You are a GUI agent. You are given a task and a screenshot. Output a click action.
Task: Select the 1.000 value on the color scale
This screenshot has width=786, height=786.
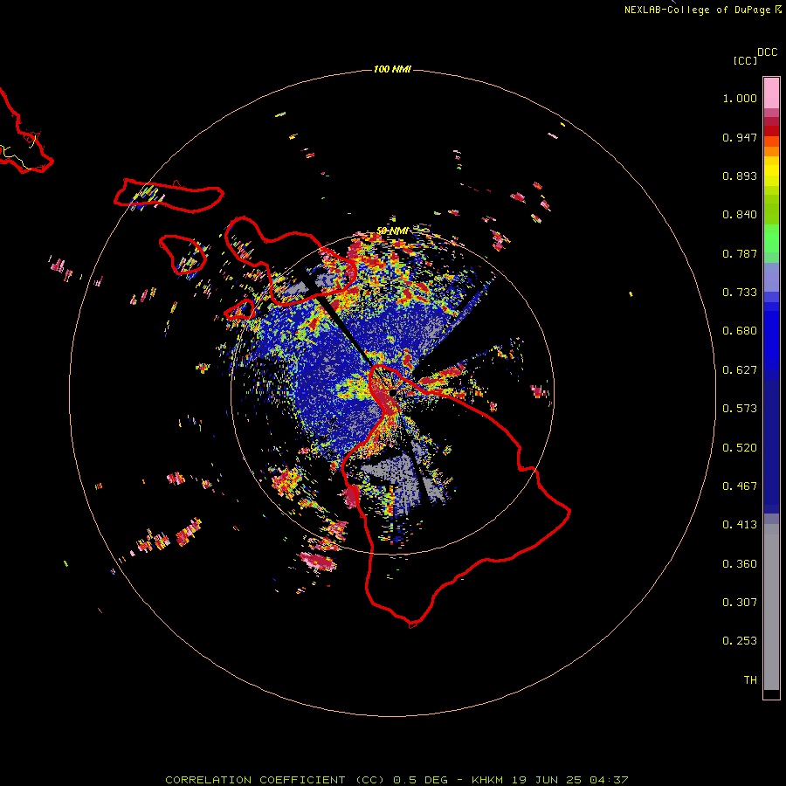(740, 98)
